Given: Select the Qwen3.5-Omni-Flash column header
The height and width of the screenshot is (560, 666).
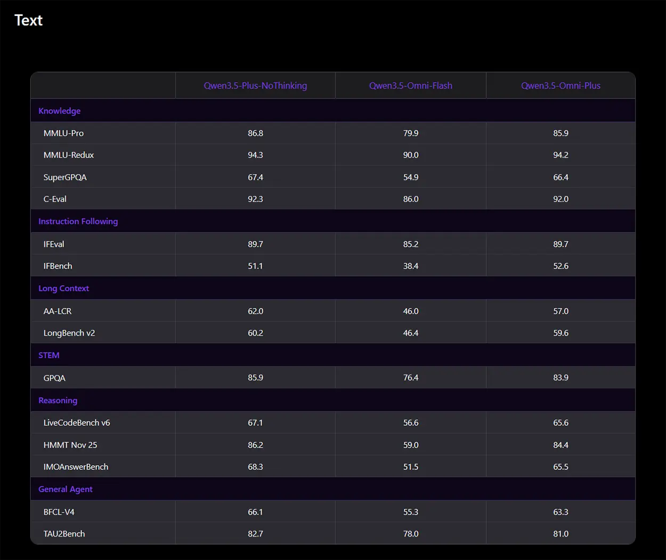Looking at the screenshot, I should click(410, 86).
